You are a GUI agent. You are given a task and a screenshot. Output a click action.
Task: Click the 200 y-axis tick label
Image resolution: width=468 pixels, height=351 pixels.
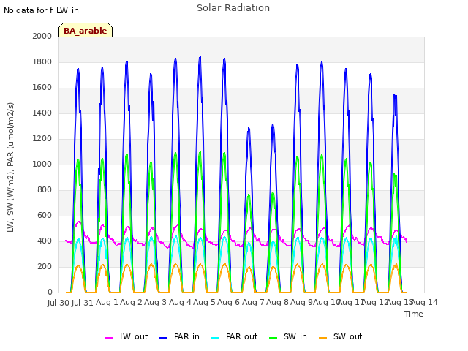click(45, 266)
